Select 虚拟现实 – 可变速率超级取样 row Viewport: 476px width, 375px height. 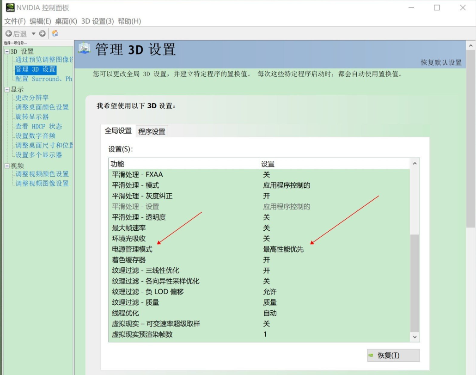pyautogui.click(x=259, y=324)
